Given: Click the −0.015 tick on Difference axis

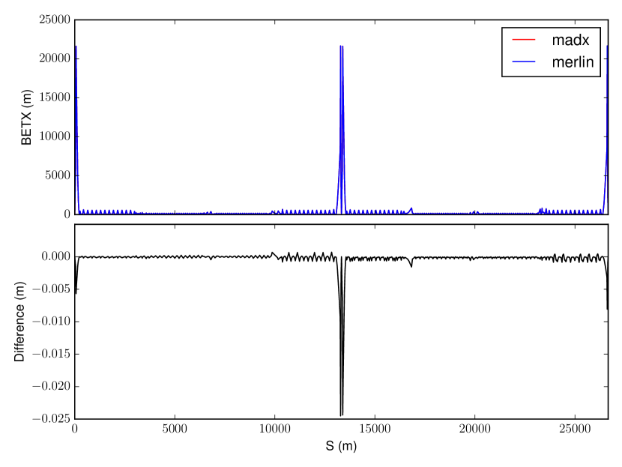Looking at the screenshot, I should click(51, 354).
